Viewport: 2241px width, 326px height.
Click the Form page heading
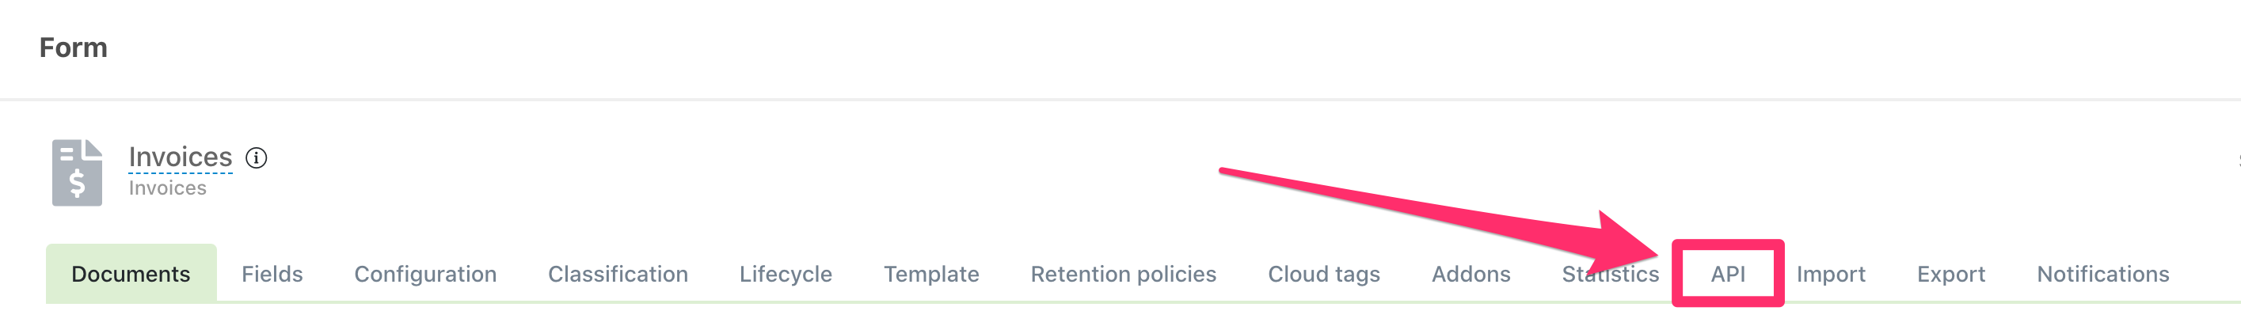point(73,47)
